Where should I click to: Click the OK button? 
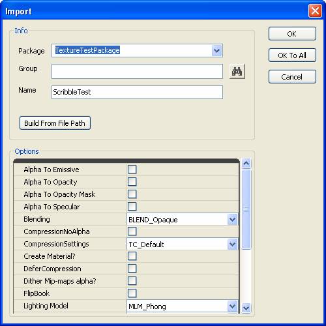[292, 34]
